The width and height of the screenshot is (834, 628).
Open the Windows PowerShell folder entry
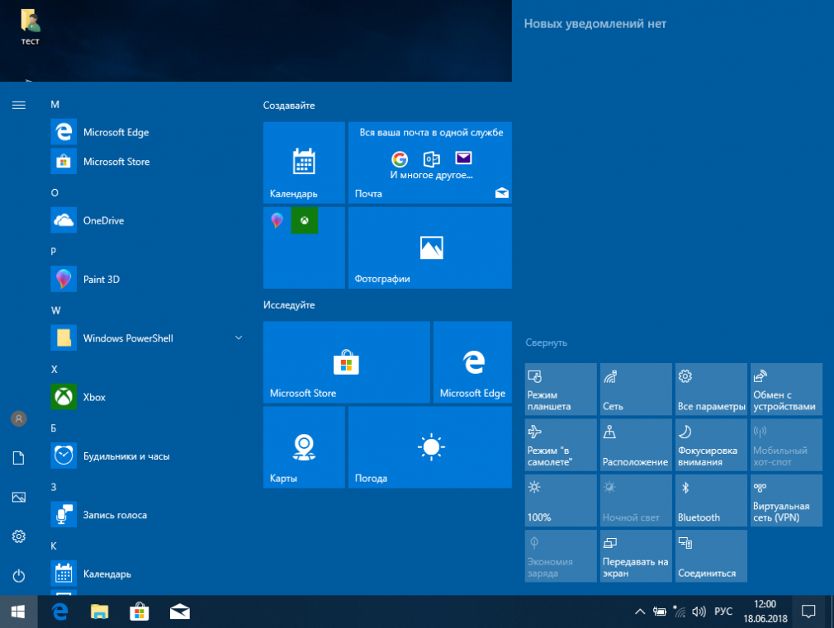click(x=146, y=338)
